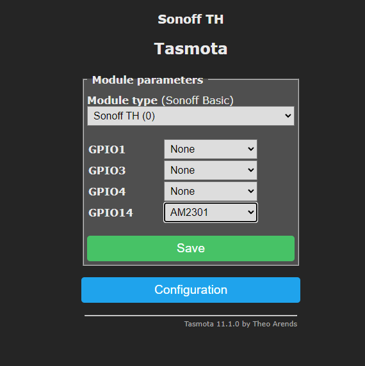The image size is (365, 366).
Task: Open the GPIO4 None combo box
Action: [211, 191]
